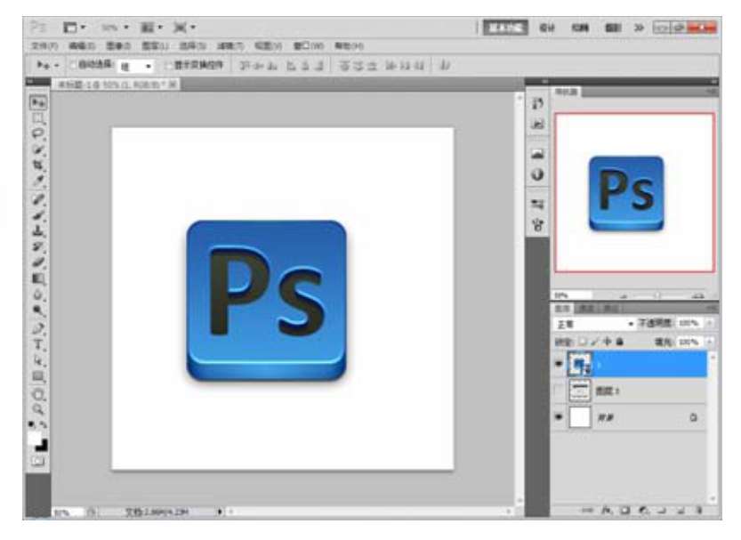Open the Edit menu
The image size is (741, 540).
[x=82, y=46]
